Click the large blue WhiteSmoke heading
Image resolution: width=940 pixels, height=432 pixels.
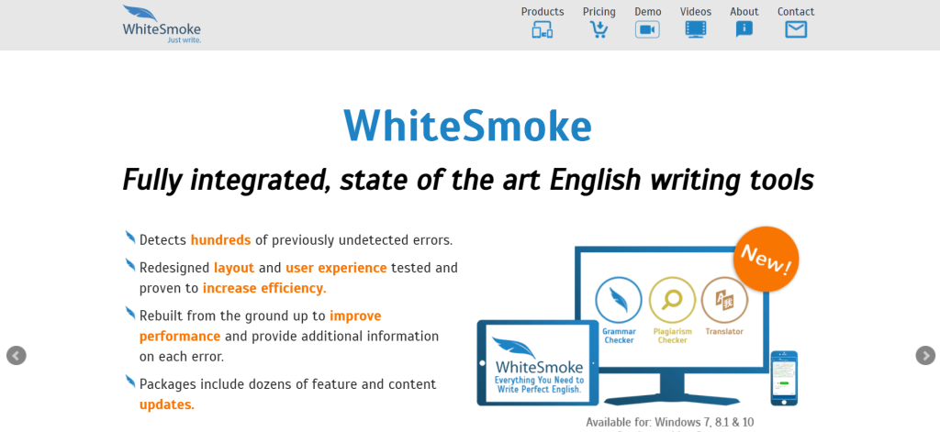467,126
